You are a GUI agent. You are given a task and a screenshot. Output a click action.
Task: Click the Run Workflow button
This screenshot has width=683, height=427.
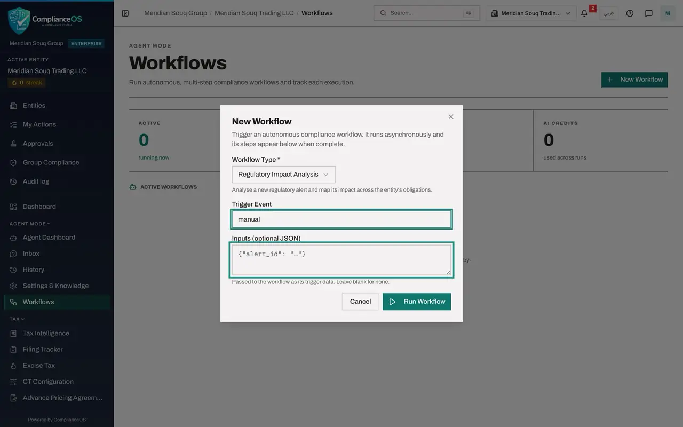tap(417, 302)
